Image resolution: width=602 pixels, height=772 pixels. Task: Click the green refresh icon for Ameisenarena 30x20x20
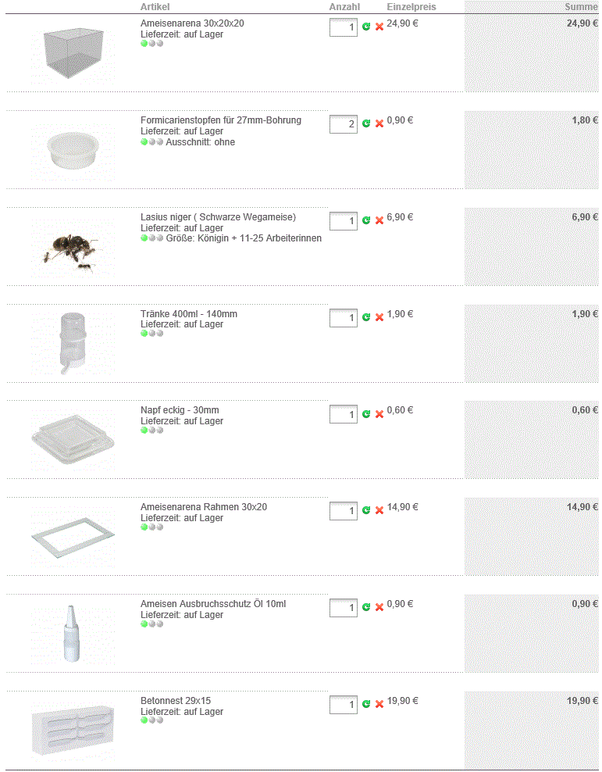[x=366, y=27]
